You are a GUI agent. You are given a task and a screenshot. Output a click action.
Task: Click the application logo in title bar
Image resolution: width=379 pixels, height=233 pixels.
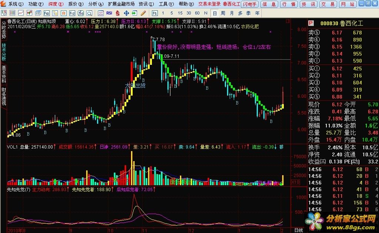pyautogui.click(x=3, y=4)
